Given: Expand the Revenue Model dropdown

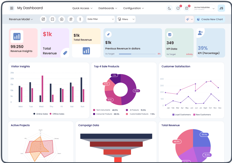Looking at the screenshot, I should click(x=21, y=19).
